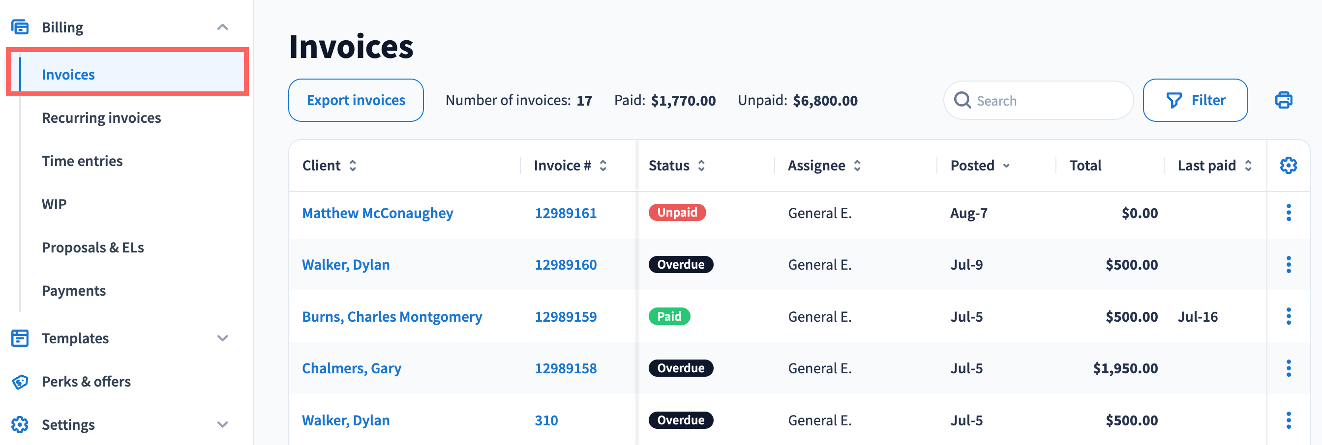Open invoice number 12989159 link
Viewport: 1322px width, 445px height.
[x=566, y=316]
